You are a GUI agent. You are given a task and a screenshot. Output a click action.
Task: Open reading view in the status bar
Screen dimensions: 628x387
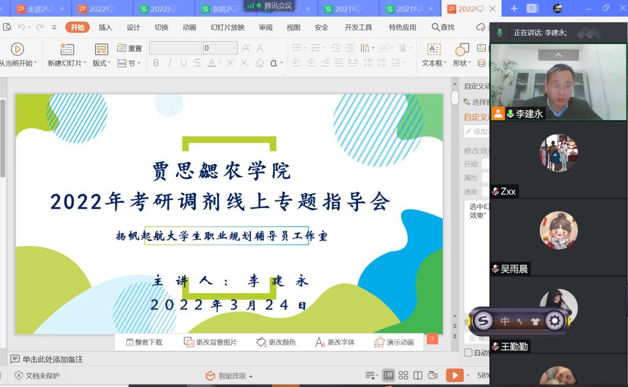(x=418, y=375)
